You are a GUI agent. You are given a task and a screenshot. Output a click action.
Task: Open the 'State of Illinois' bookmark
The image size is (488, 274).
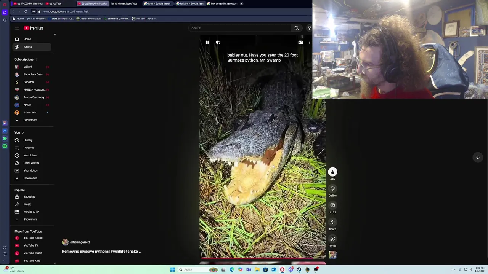(x=61, y=19)
